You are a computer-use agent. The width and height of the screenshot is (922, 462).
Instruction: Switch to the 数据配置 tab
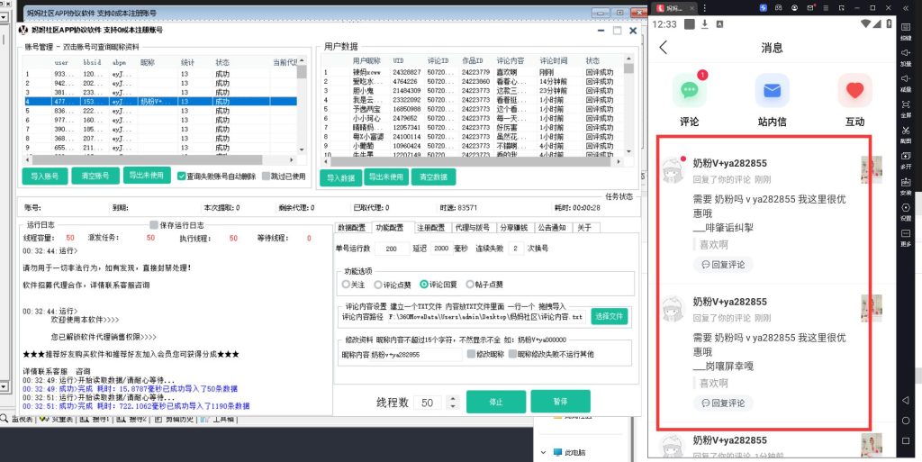pos(351,227)
